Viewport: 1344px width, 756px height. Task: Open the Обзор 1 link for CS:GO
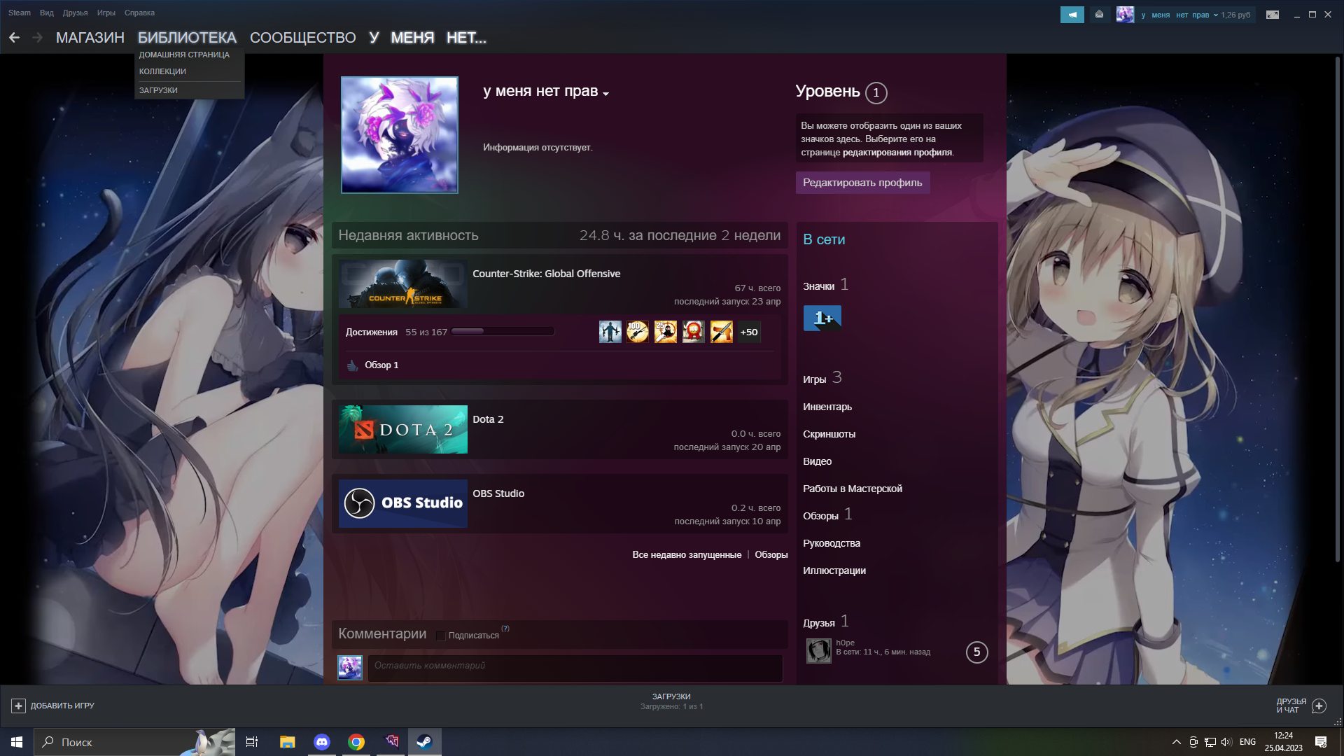(381, 365)
